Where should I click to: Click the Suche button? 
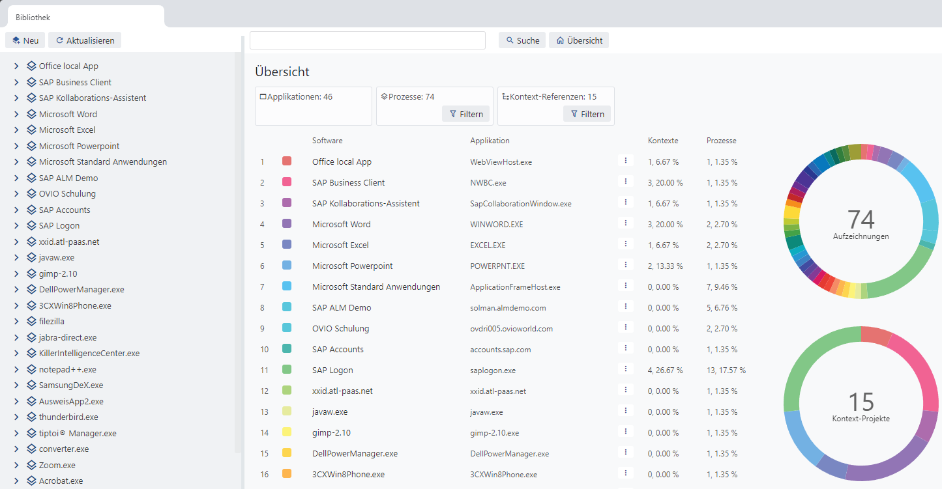click(522, 40)
